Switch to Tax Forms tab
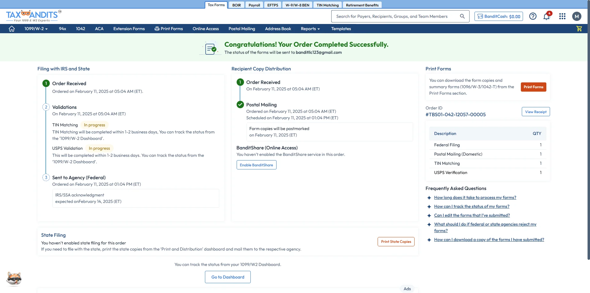This screenshot has width=590, height=293. point(216,5)
